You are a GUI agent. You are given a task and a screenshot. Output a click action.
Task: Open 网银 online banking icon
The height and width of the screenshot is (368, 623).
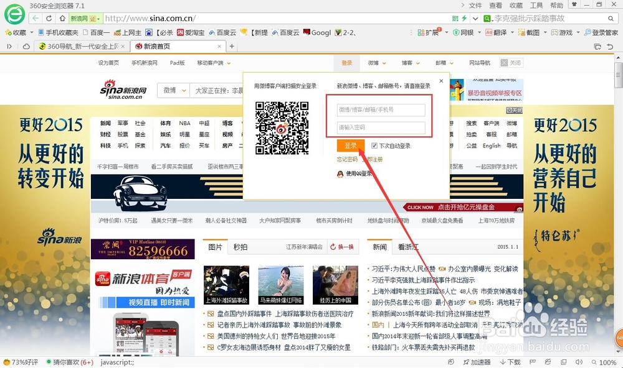click(x=464, y=32)
